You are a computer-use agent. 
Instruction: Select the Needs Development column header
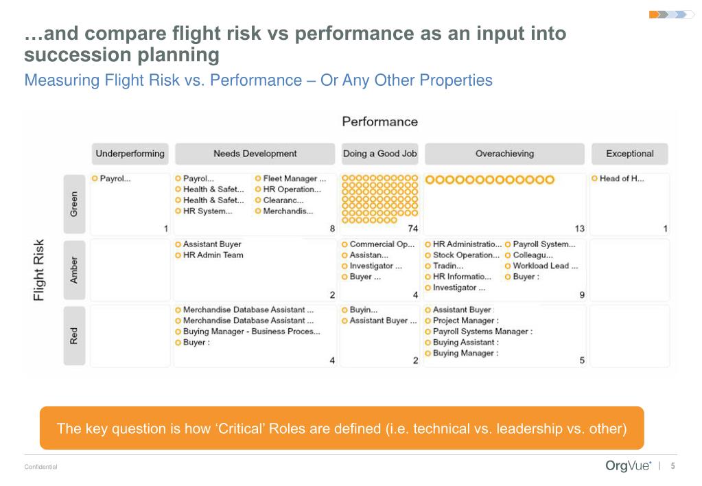[x=255, y=154]
